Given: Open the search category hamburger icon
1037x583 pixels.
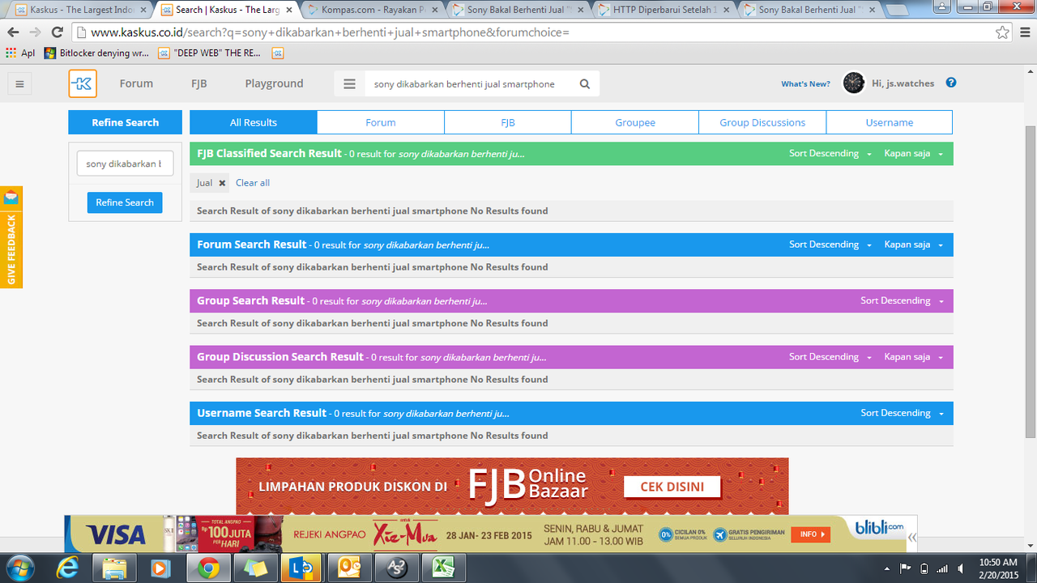Looking at the screenshot, I should [x=349, y=83].
